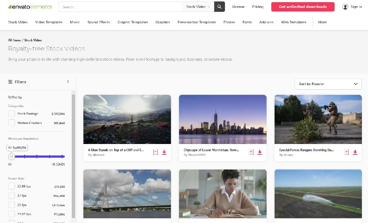Click the filter panel vertical scrollbar

coord(73,156)
